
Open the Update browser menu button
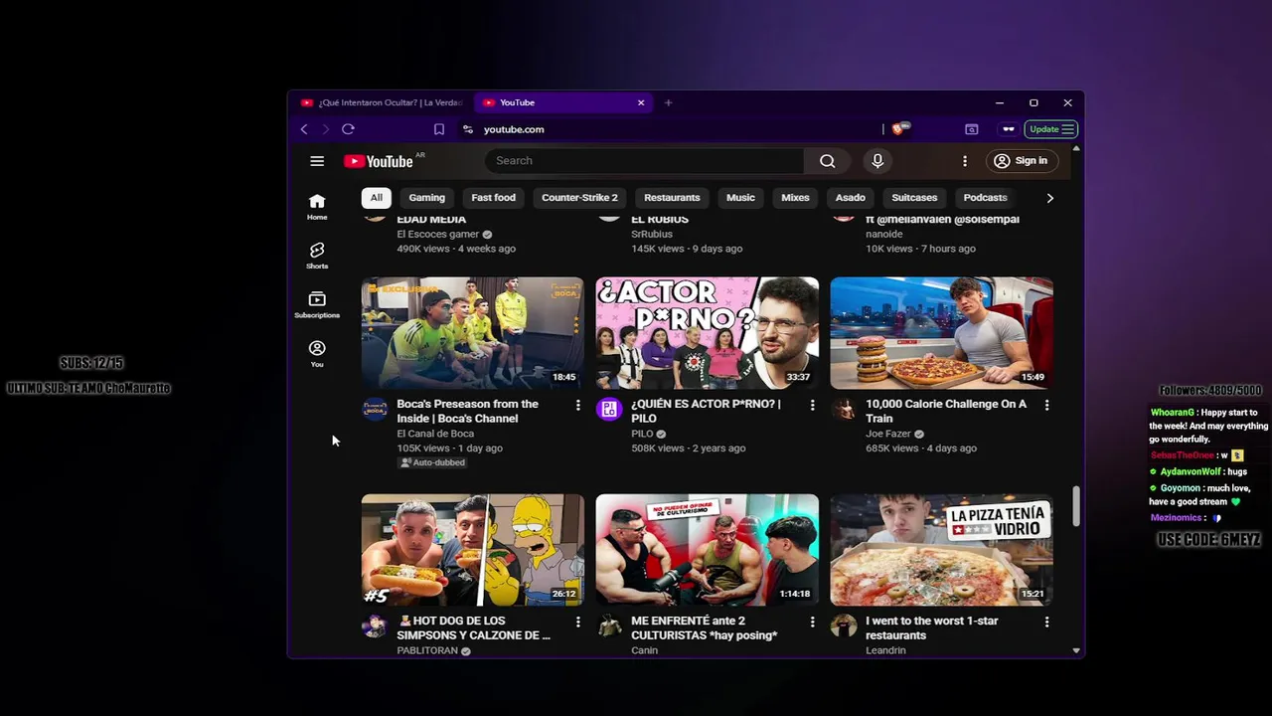pyautogui.click(x=1051, y=129)
